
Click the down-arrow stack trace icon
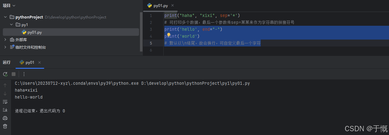click(x=5, y=94)
